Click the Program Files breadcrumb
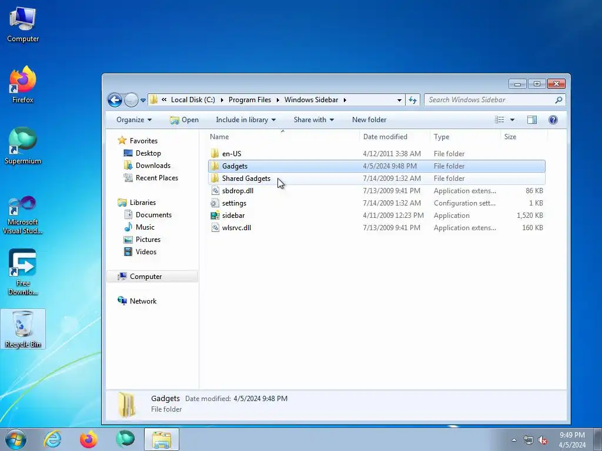The height and width of the screenshot is (451, 602). coord(250,100)
